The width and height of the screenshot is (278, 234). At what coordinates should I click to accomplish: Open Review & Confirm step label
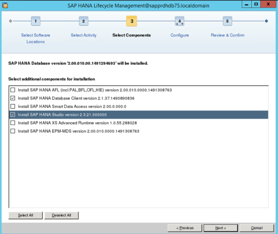227,35
